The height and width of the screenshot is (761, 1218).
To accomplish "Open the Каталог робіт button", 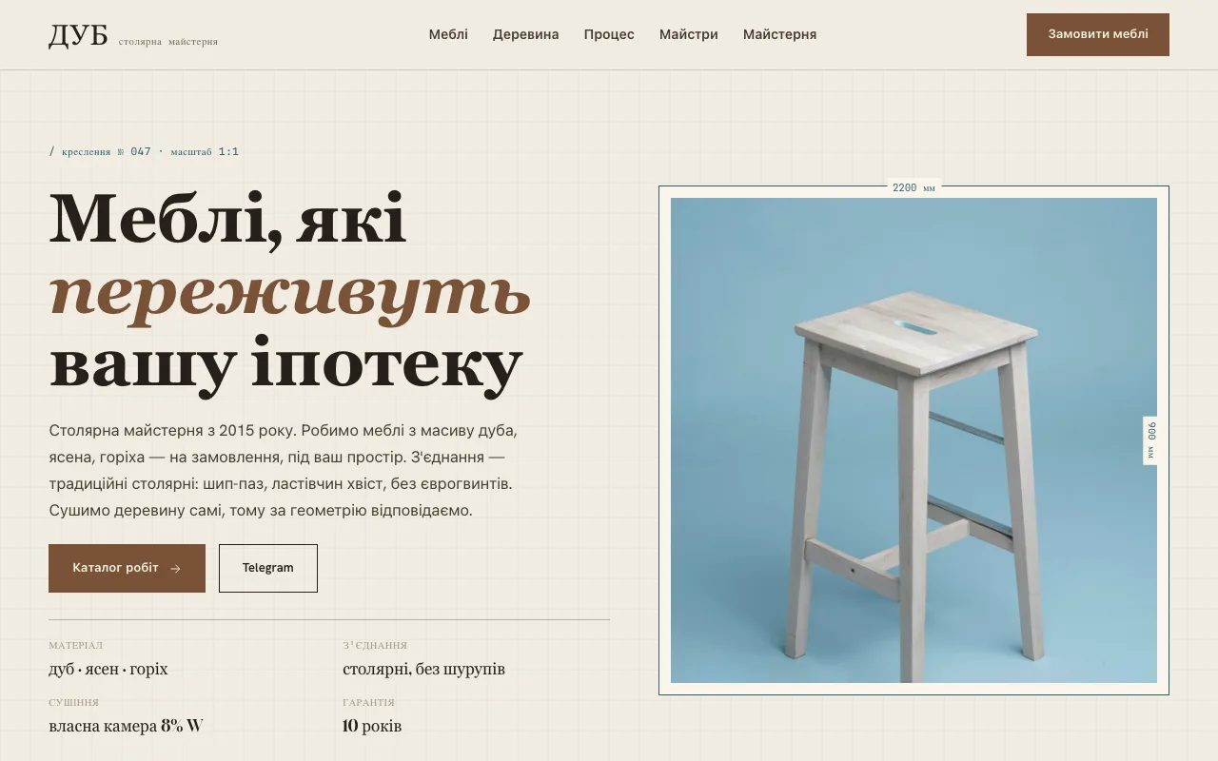I will [127, 568].
